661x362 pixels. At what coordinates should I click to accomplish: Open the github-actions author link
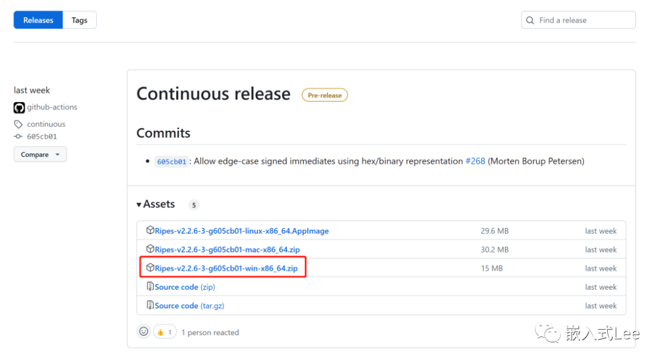[52, 108]
